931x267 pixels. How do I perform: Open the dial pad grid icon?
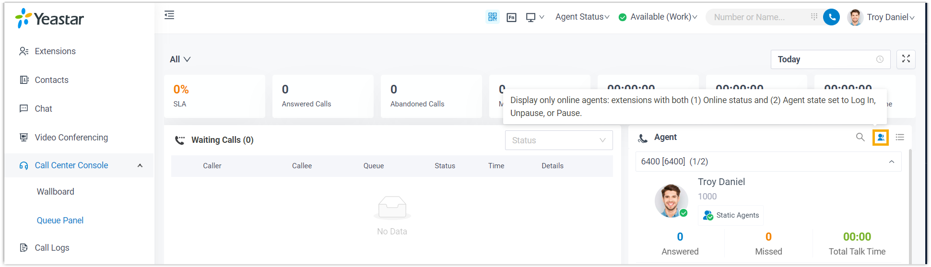pos(814,17)
